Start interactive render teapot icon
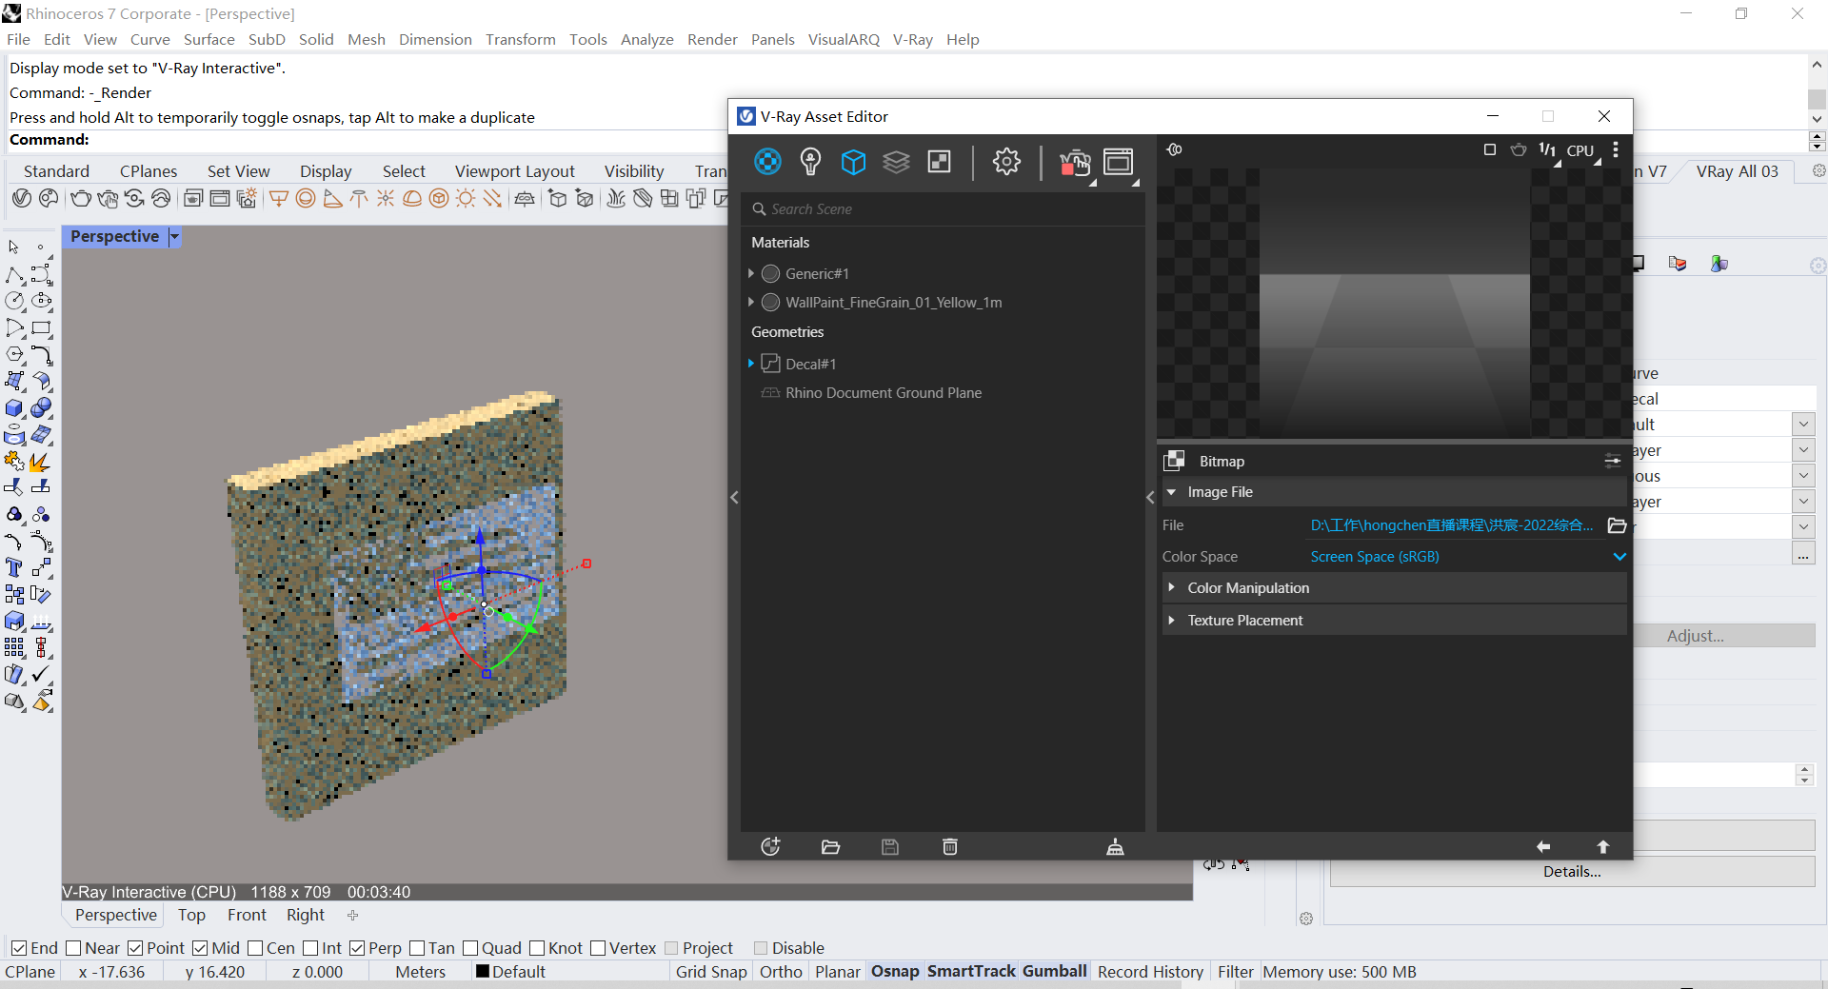The height and width of the screenshot is (989, 1828). [1075, 164]
